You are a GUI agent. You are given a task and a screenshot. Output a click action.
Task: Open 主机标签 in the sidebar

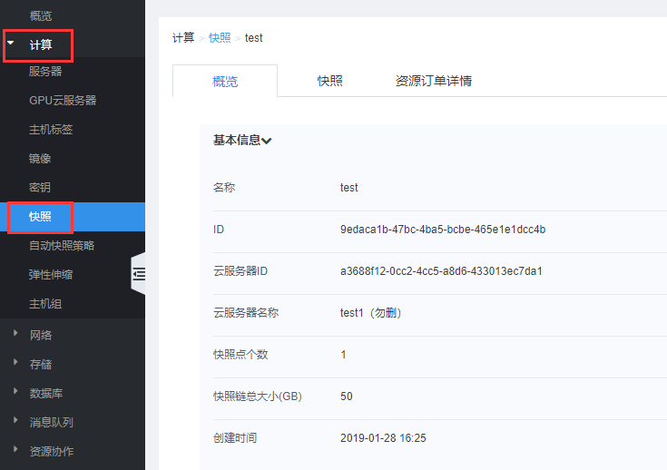coord(51,130)
